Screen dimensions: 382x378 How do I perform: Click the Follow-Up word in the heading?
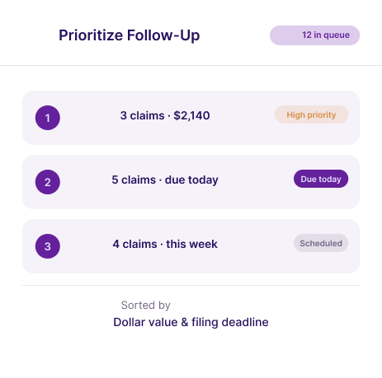tap(163, 35)
